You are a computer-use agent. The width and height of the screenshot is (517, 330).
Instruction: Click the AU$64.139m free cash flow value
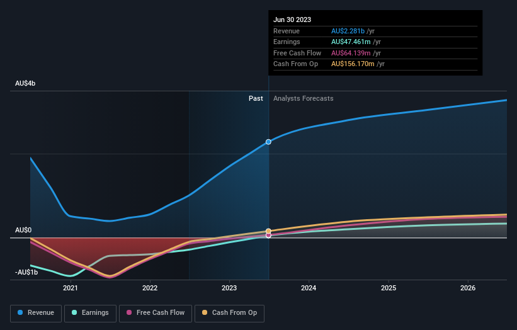[x=351, y=53]
